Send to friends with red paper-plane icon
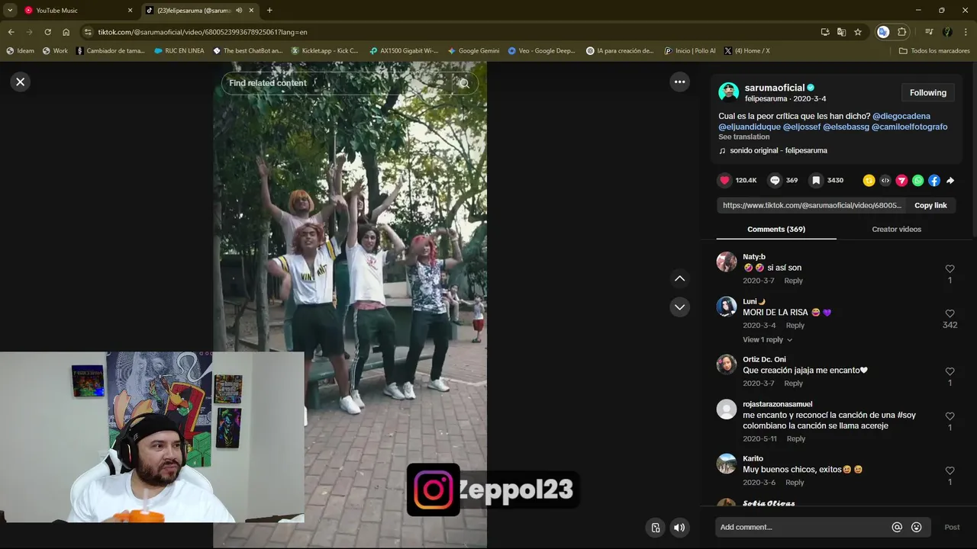This screenshot has height=549, width=977. click(901, 181)
